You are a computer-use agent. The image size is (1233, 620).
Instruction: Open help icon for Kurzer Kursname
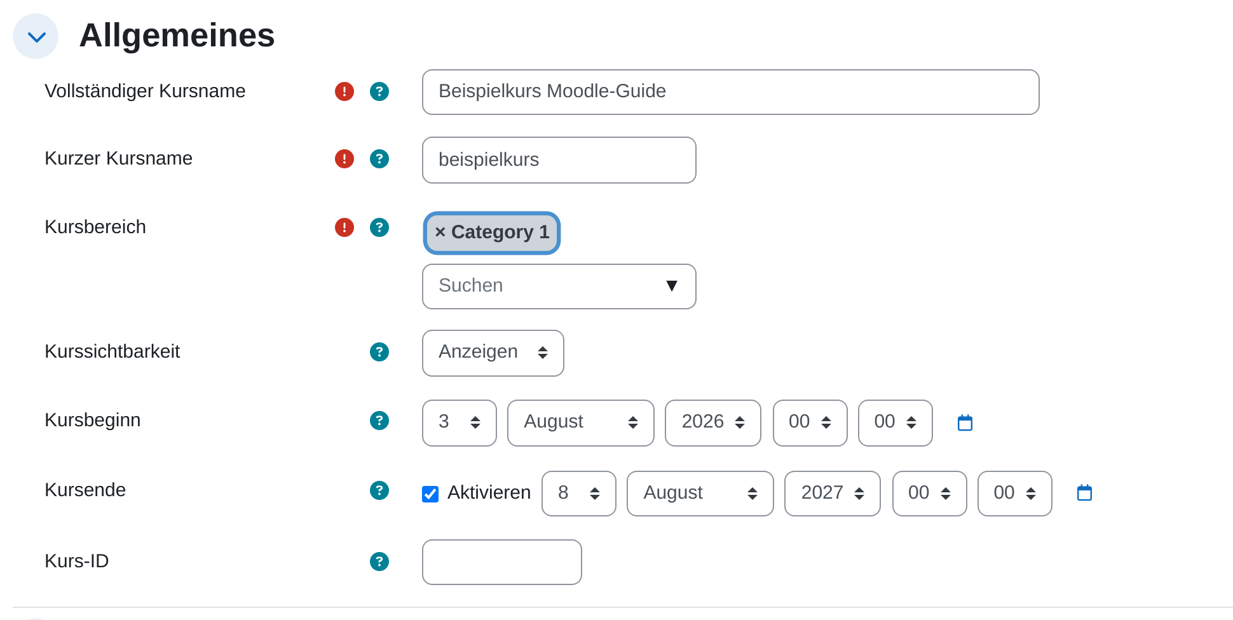click(x=379, y=159)
